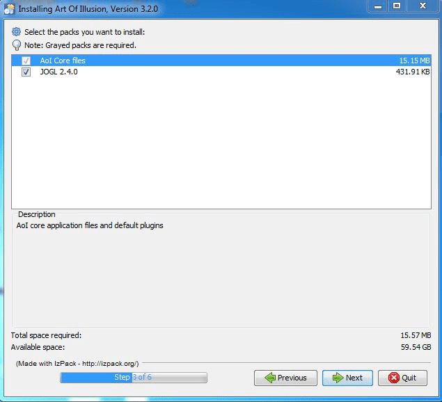
Task: Click the Step 3 of 6 progress bar
Action: click(x=134, y=377)
